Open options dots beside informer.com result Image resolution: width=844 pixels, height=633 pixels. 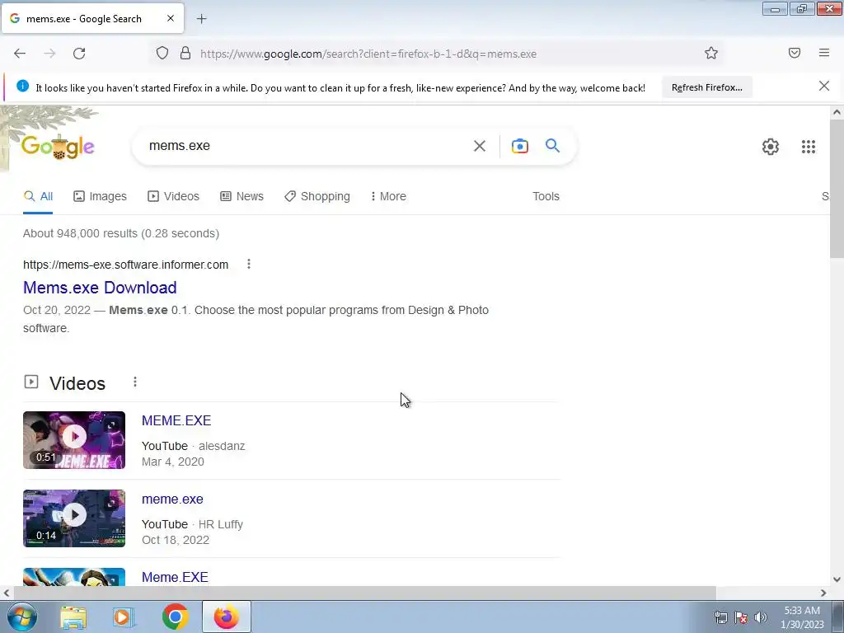point(249,264)
